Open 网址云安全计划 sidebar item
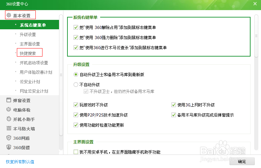This screenshot has width=261, height=168. pyautogui.click(x=34, y=91)
